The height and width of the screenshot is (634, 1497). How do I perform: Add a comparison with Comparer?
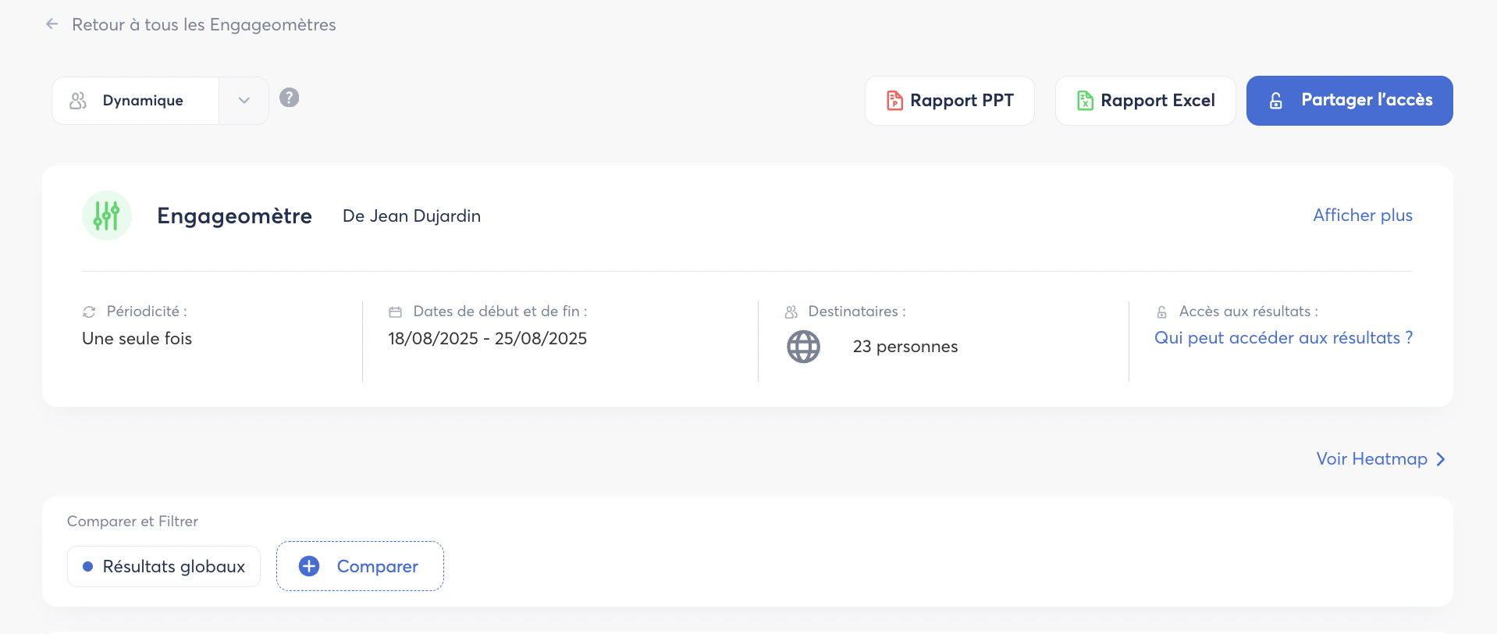(377, 566)
